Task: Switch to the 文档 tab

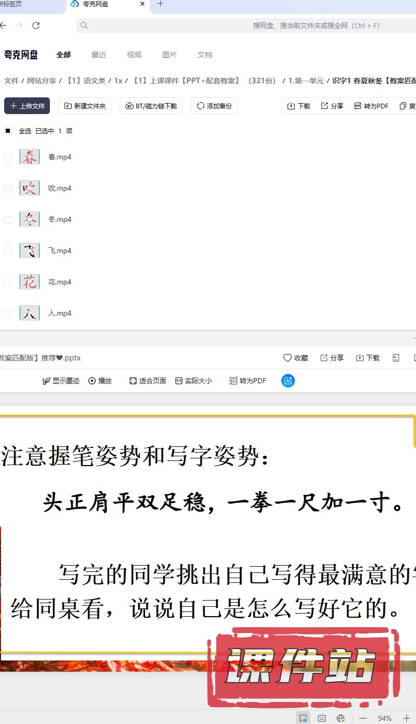Action: [205, 55]
